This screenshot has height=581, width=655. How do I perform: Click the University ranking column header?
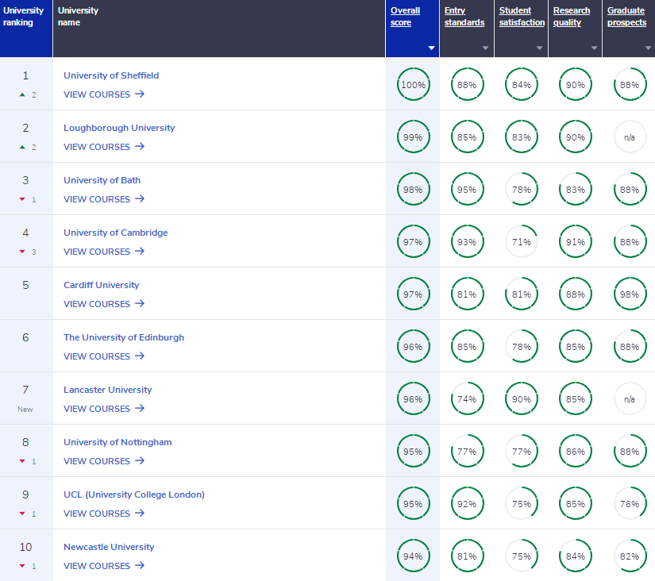(26, 29)
